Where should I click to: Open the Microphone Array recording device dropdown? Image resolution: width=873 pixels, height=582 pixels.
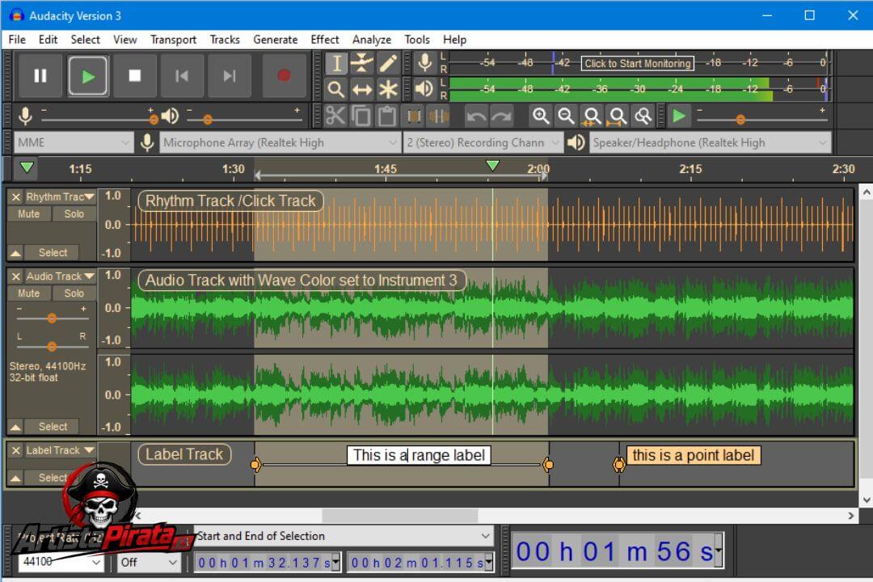tap(280, 142)
